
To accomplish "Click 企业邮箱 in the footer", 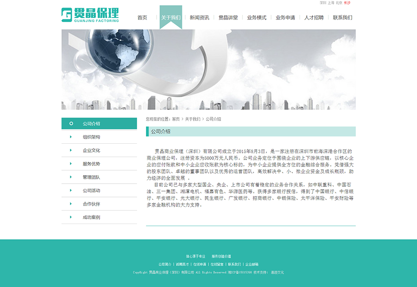I will pos(251,264).
